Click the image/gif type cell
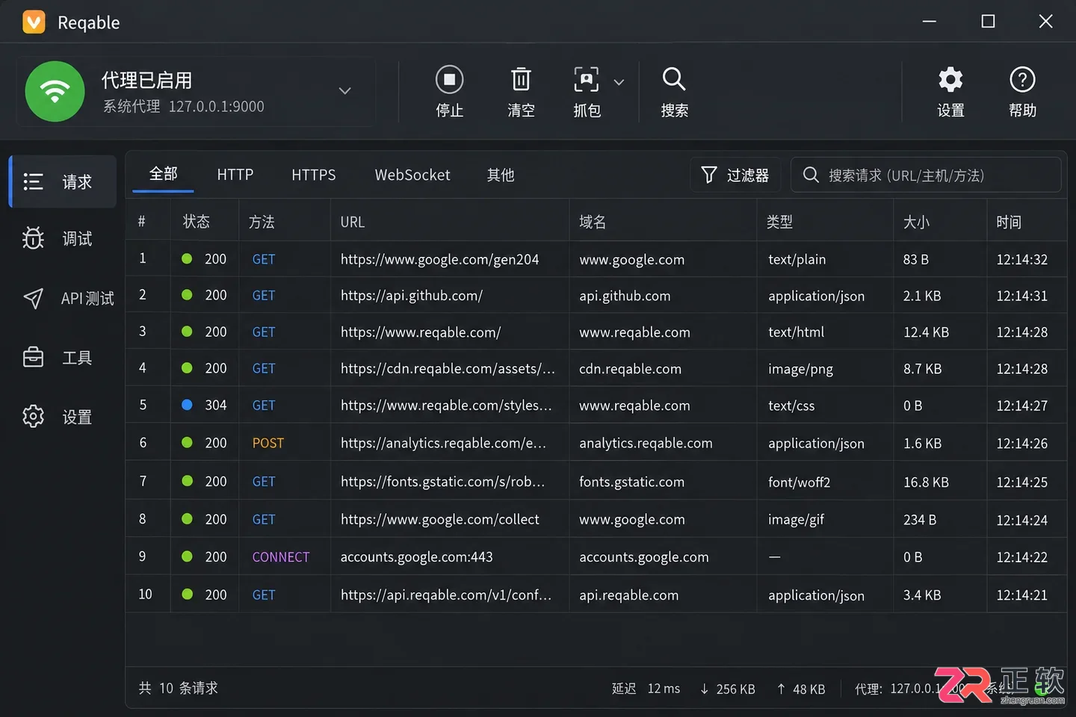1076x717 pixels. tap(796, 519)
